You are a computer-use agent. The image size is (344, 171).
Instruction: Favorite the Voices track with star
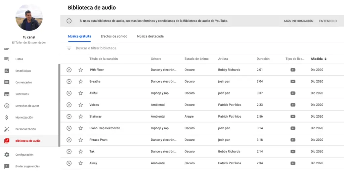point(81,105)
